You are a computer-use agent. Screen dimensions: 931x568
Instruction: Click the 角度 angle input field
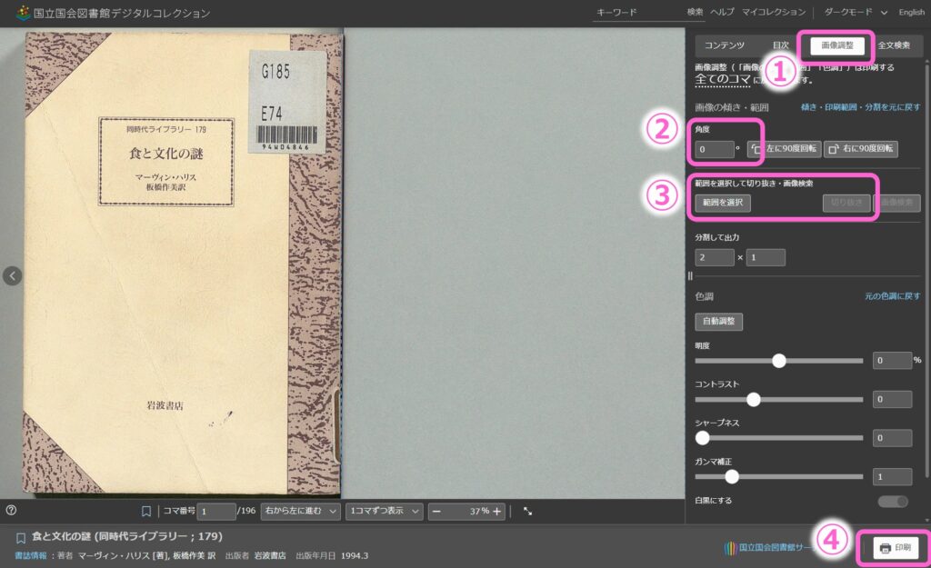point(715,149)
